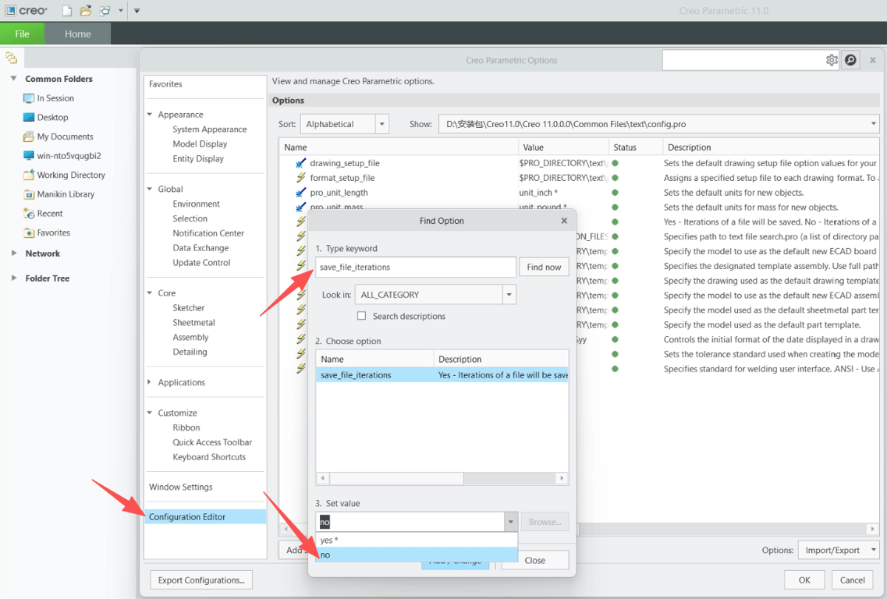Click the Find now button
The height and width of the screenshot is (599, 887).
(544, 267)
